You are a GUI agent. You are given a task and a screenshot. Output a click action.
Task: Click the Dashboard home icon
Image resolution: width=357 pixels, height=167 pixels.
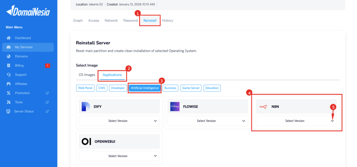9,38
